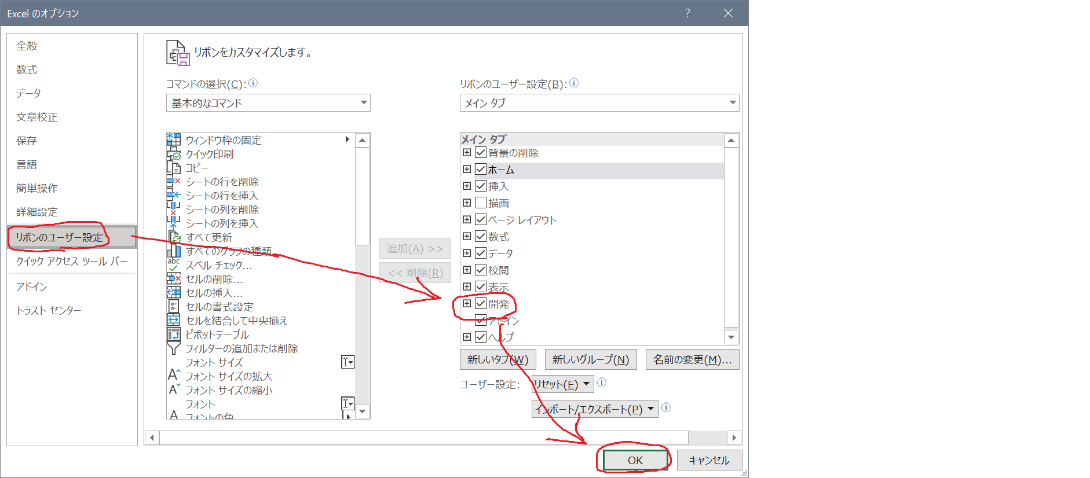The height and width of the screenshot is (478, 1090).
Task: Toggle the 表示 tab checkbox
Action: tap(480, 287)
